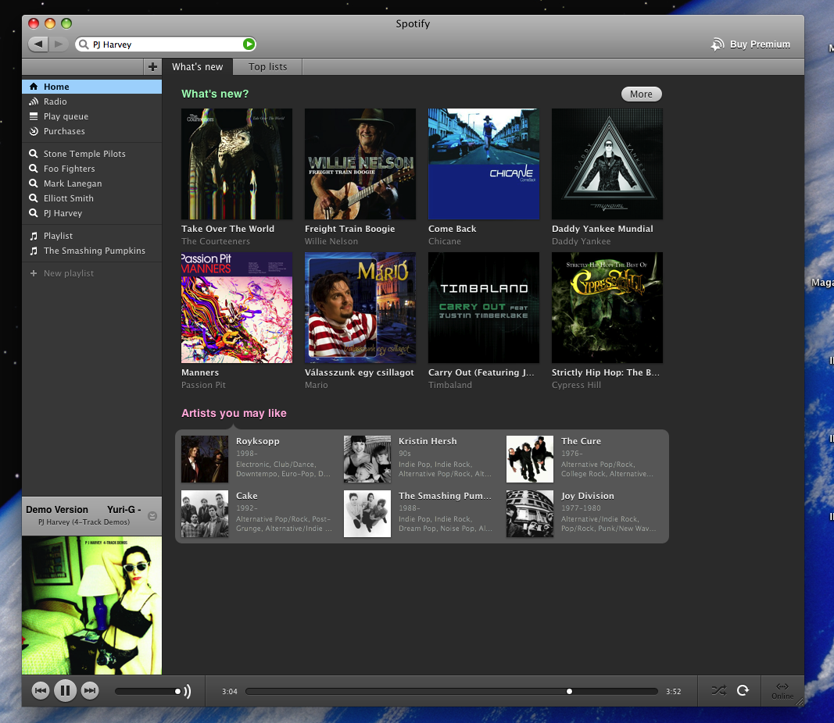The image size is (834, 723).
Task: Click the Willie Nelson artist link
Action: point(331,241)
